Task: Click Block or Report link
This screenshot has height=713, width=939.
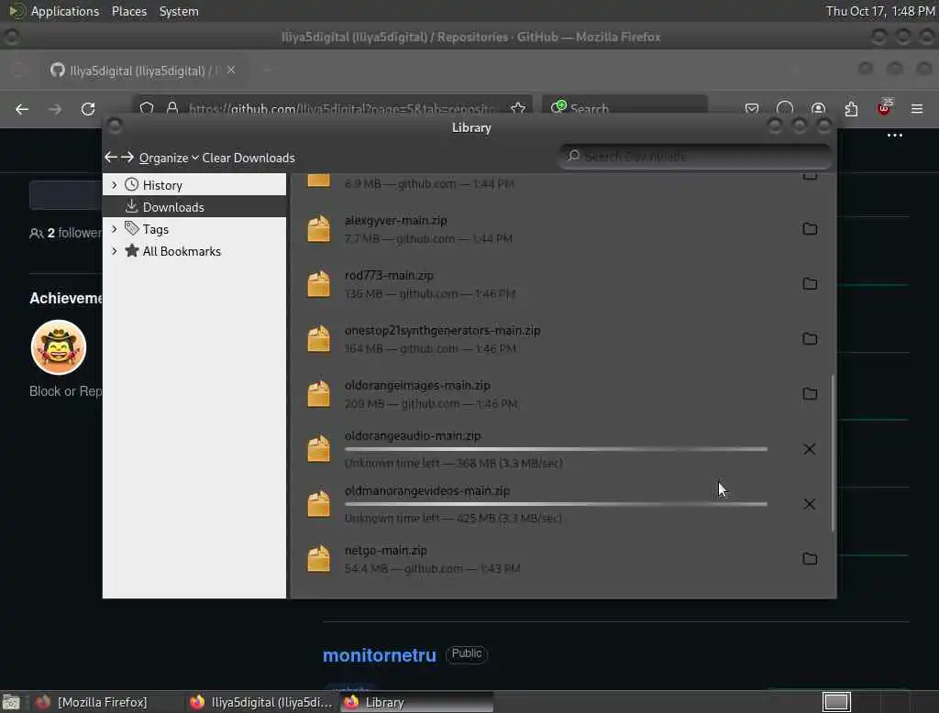Action: point(66,391)
